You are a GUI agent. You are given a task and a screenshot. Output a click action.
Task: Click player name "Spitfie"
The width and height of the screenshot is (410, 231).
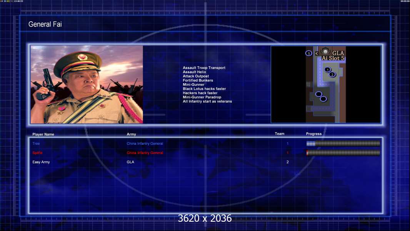[37, 153]
